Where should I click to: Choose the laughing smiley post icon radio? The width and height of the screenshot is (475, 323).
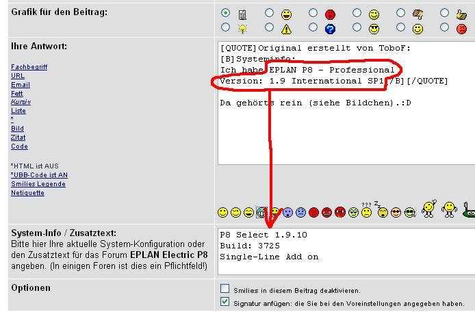click(x=269, y=13)
